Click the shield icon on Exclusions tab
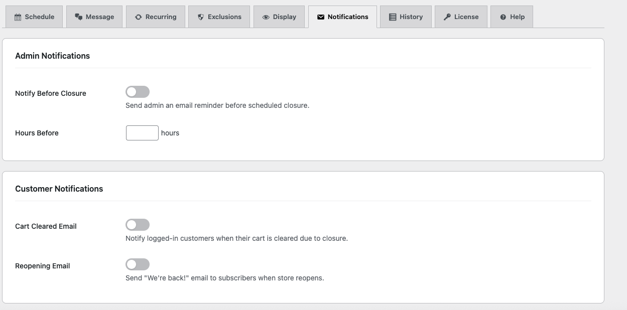627x310 pixels. (x=201, y=17)
